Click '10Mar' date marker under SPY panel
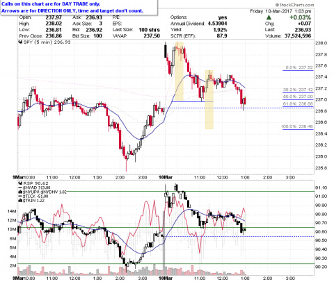 pos(166,177)
